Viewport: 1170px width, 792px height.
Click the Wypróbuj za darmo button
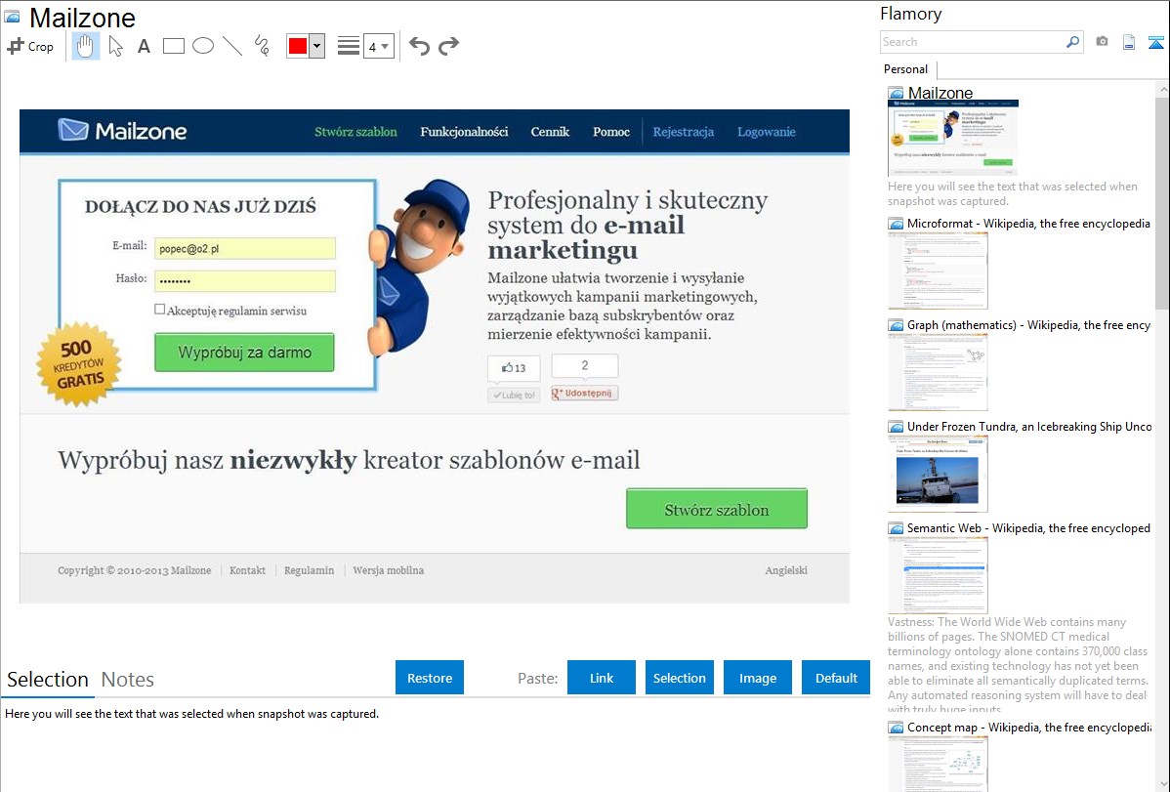click(x=244, y=353)
